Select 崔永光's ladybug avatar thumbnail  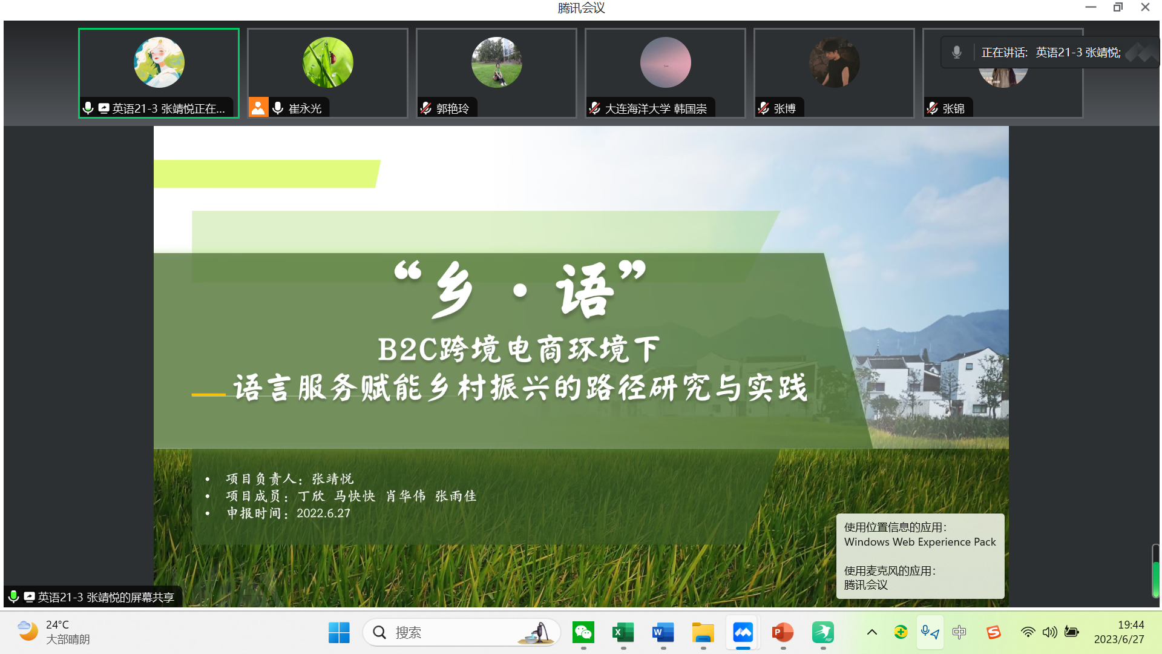328,62
